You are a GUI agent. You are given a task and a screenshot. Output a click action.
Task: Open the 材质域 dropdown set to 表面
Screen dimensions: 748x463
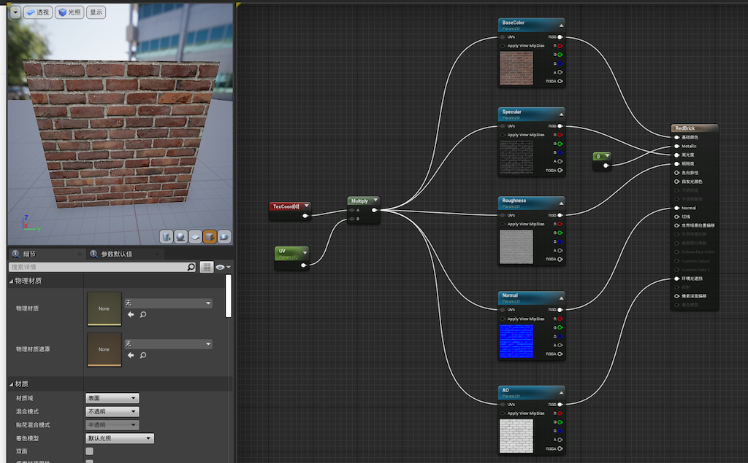(112, 398)
